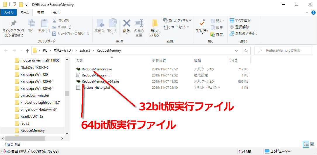Open 新しいアイテム dropdown
The width and height of the screenshot is (317, 155).
click(x=177, y=21)
